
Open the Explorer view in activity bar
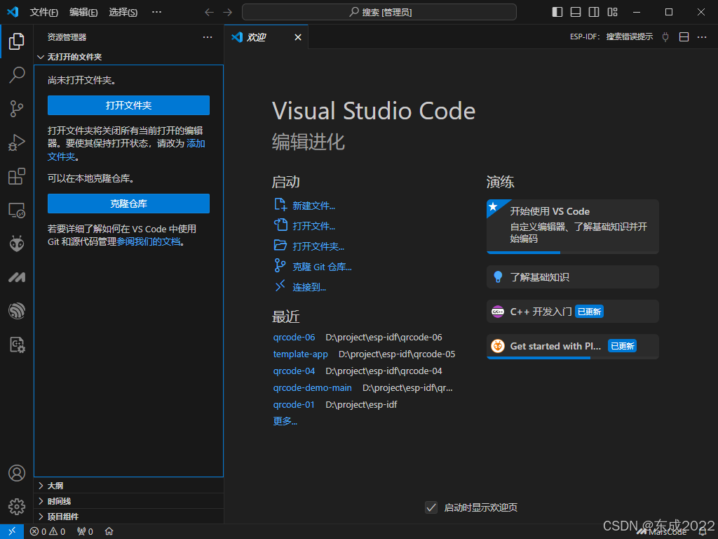[17, 41]
